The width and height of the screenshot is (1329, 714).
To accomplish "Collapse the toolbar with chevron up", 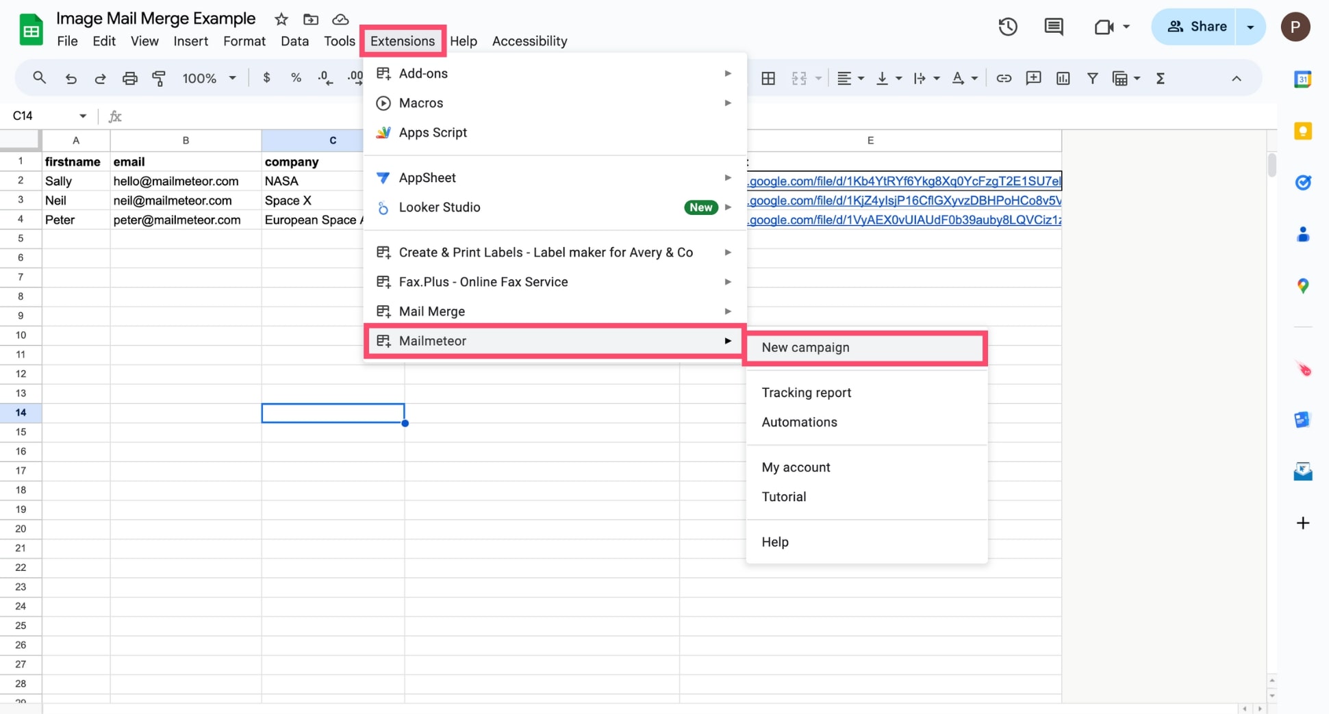I will 1236,78.
